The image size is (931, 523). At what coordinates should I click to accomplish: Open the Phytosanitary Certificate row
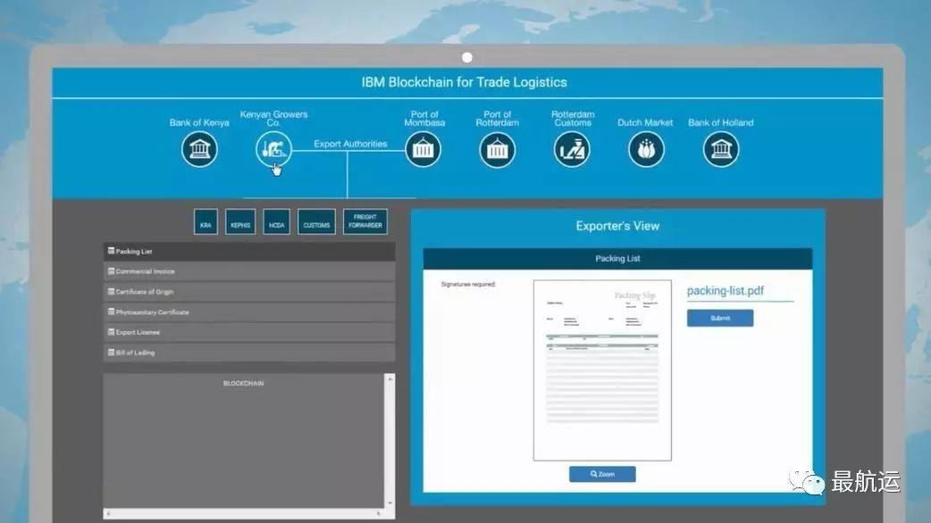(x=249, y=311)
